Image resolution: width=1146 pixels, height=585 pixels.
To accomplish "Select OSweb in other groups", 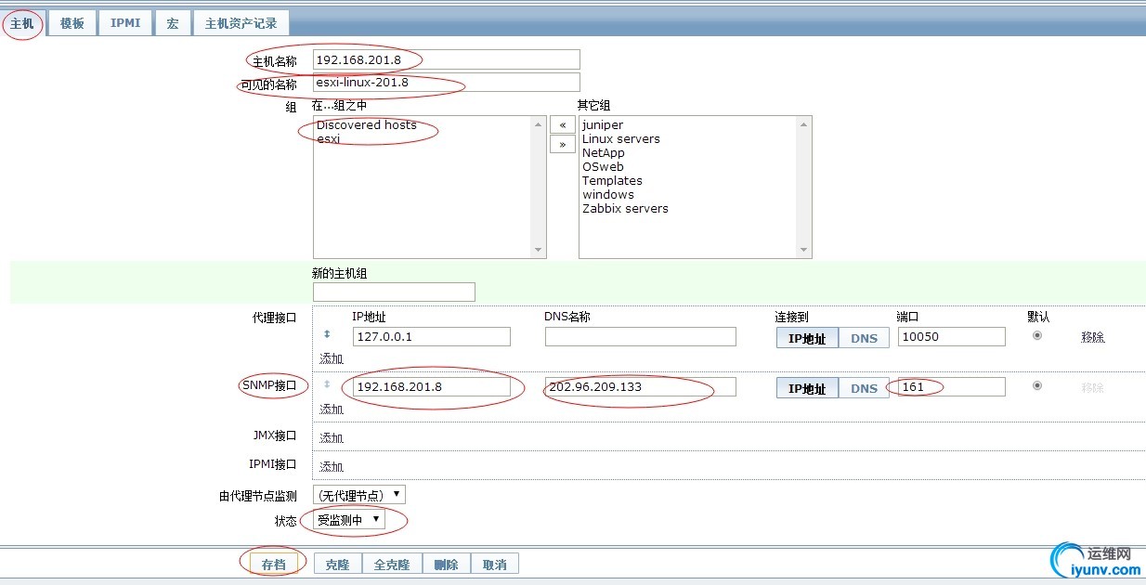I will (x=603, y=166).
